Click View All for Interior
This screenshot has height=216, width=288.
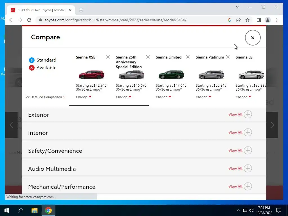(235, 132)
